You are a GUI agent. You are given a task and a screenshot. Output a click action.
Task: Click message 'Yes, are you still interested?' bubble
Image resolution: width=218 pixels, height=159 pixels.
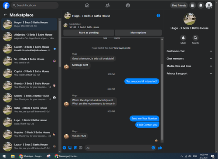click(142, 81)
